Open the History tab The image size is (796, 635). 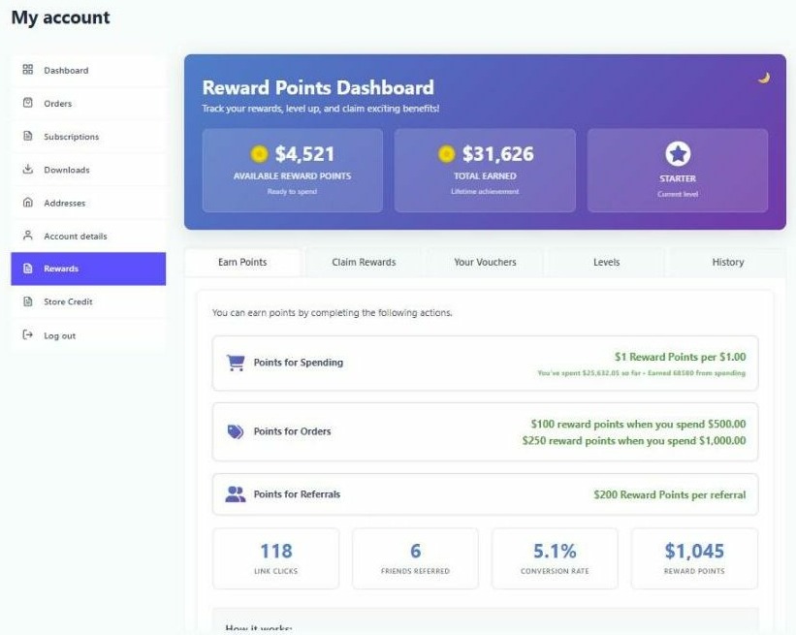[727, 262]
